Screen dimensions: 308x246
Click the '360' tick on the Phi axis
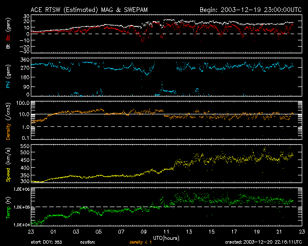pos(25,60)
